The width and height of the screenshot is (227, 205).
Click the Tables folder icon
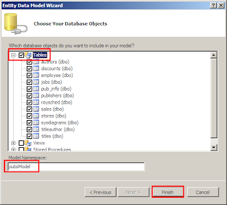(x=28, y=55)
